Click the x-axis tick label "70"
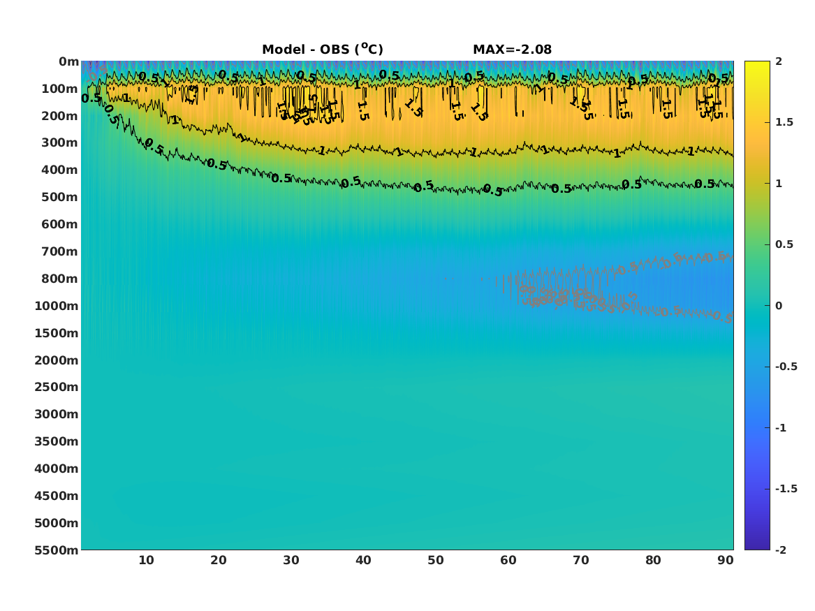 point(581,560)
